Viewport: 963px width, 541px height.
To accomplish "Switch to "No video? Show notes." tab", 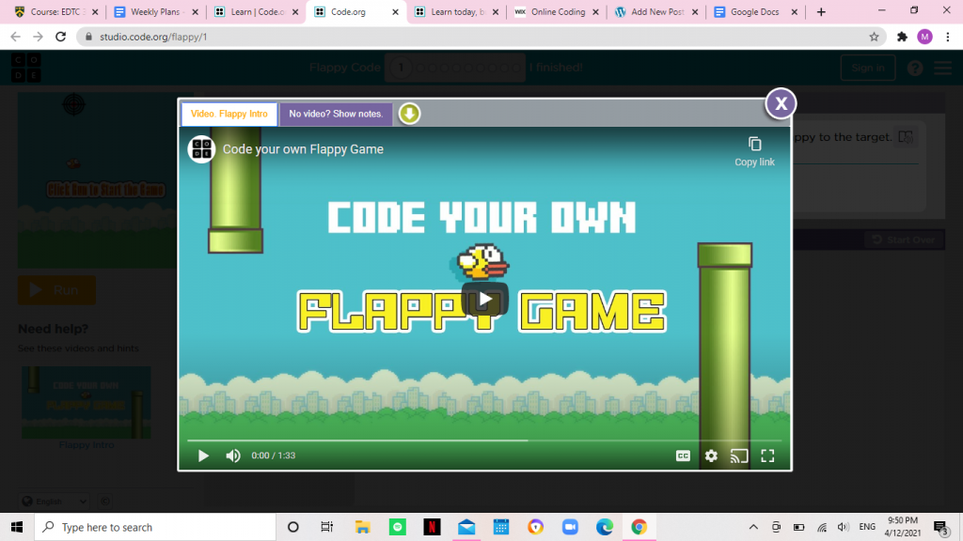I will [x=336, y=114].
